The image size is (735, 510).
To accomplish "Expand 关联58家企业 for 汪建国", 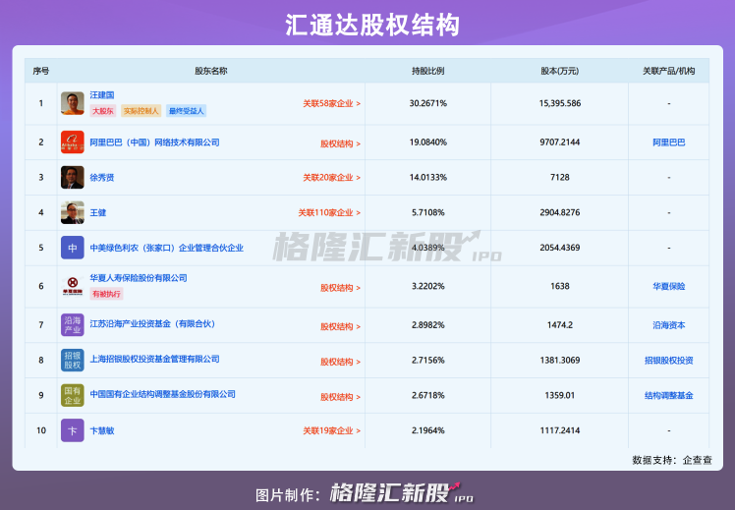I will pos(331,103).
